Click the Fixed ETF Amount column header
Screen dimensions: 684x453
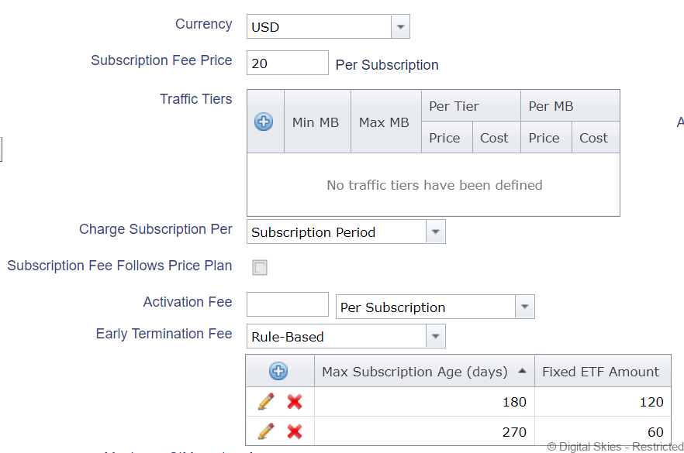point(601,372)
